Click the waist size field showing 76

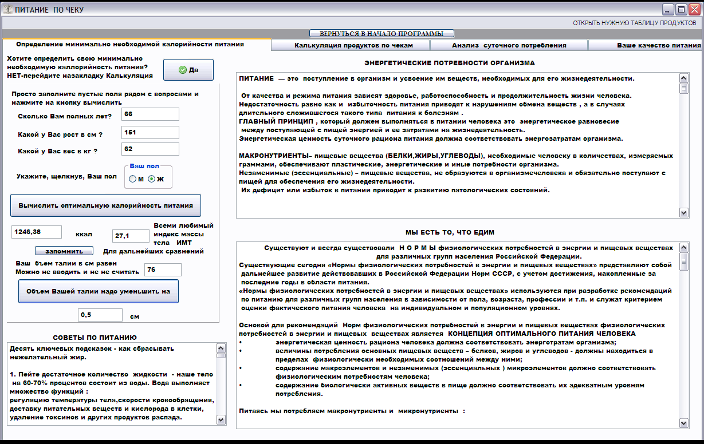point(163,269)
